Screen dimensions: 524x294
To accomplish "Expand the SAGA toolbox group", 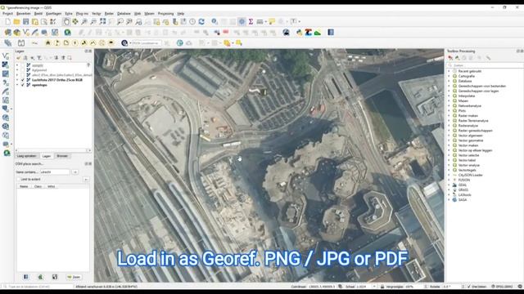I will coord(449,199).
